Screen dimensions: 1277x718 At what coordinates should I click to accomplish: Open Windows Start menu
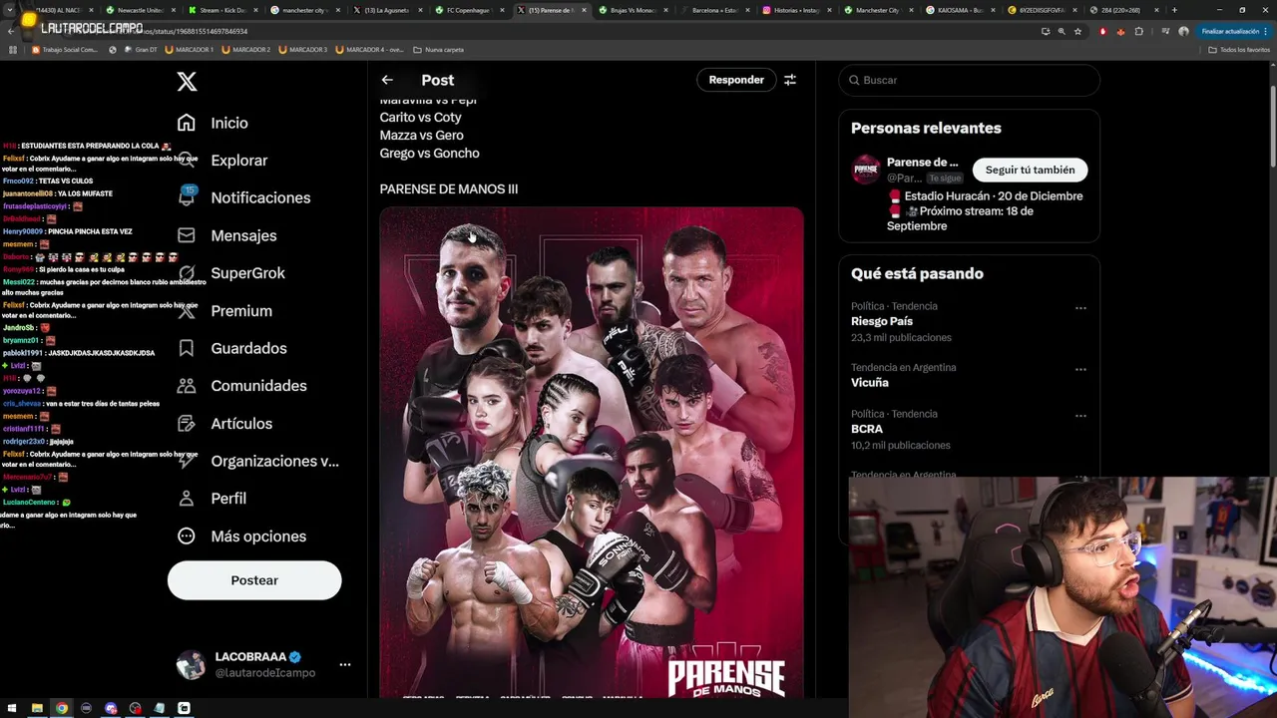click(x=12, y=708)
